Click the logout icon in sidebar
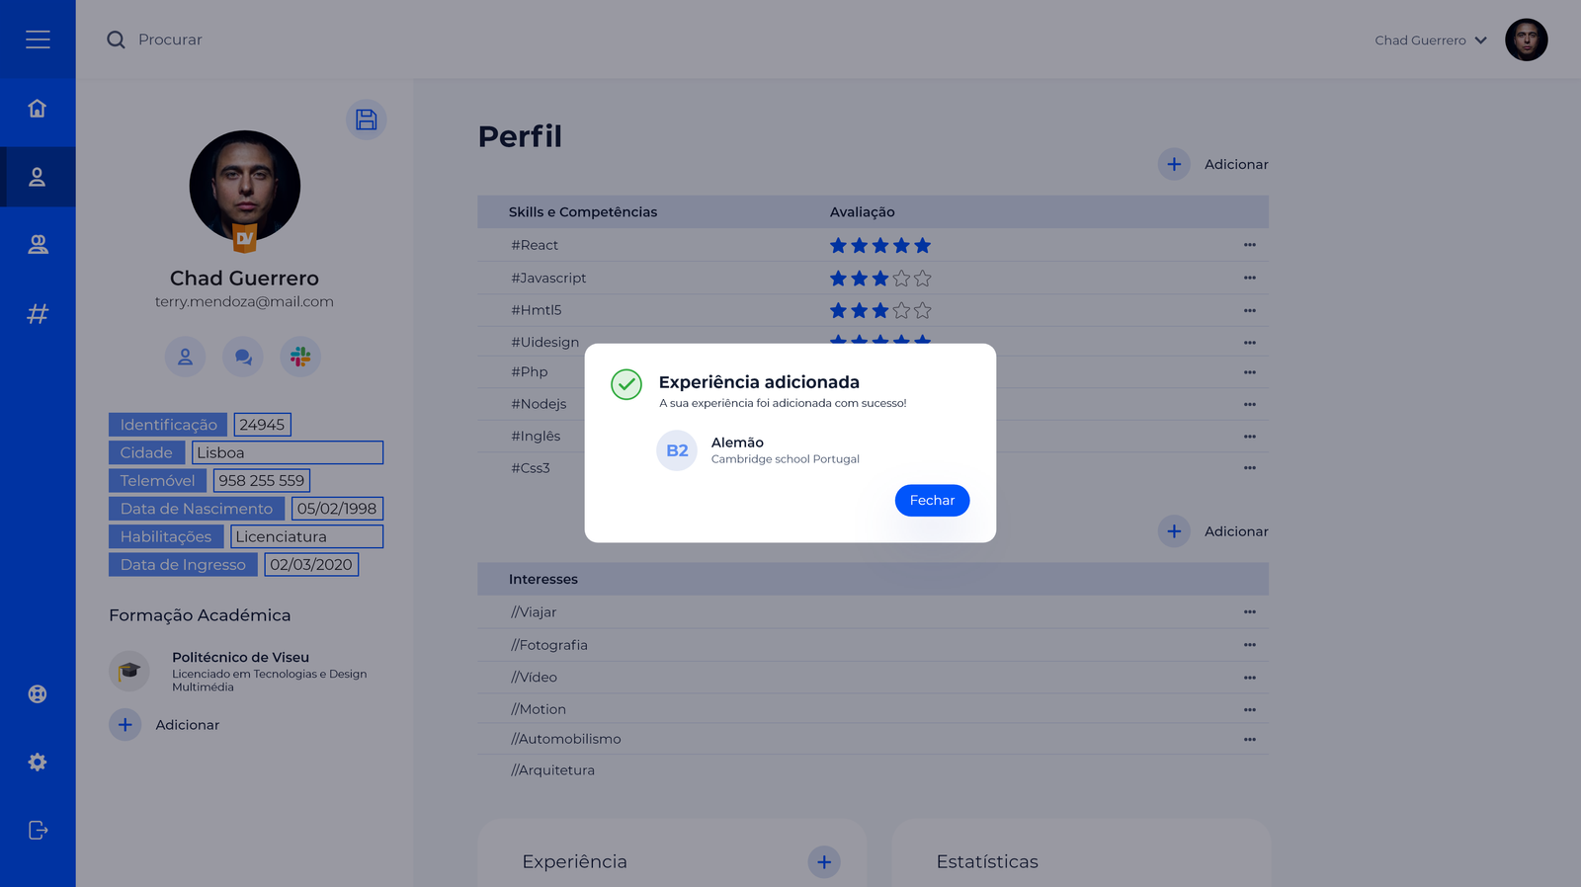 [38, 830]
